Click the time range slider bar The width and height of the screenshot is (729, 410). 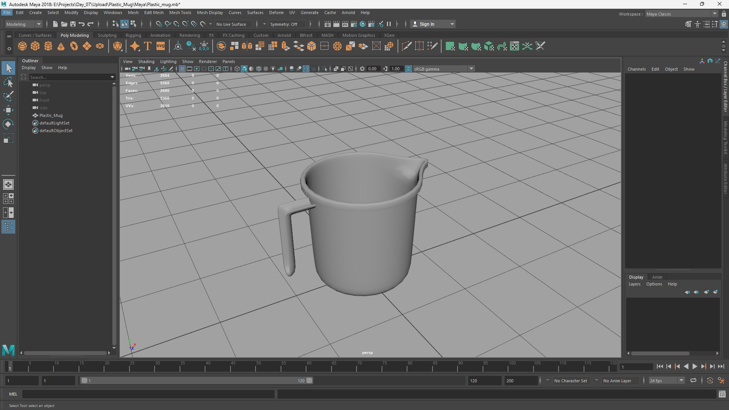pos(196,380)
